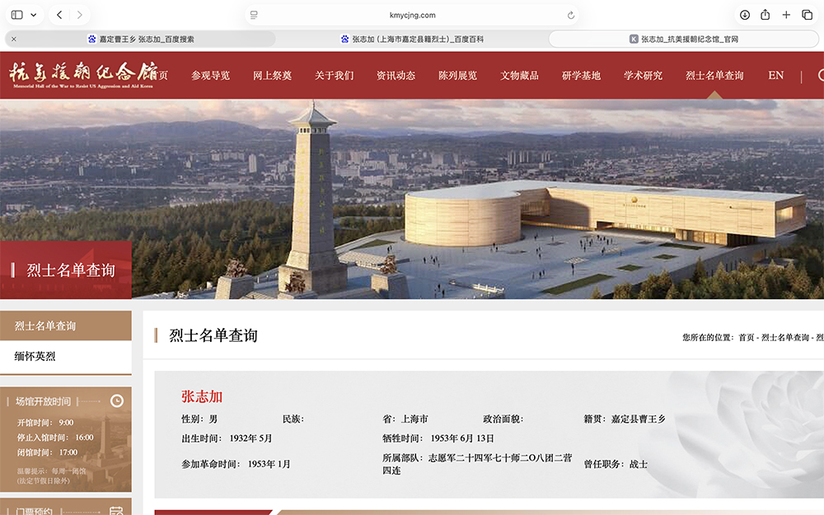Click the memorial hall banner image

coord(412,199)
